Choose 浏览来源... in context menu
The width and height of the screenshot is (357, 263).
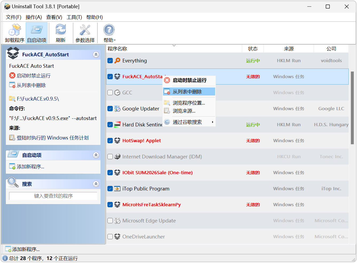tap(189, 111)
